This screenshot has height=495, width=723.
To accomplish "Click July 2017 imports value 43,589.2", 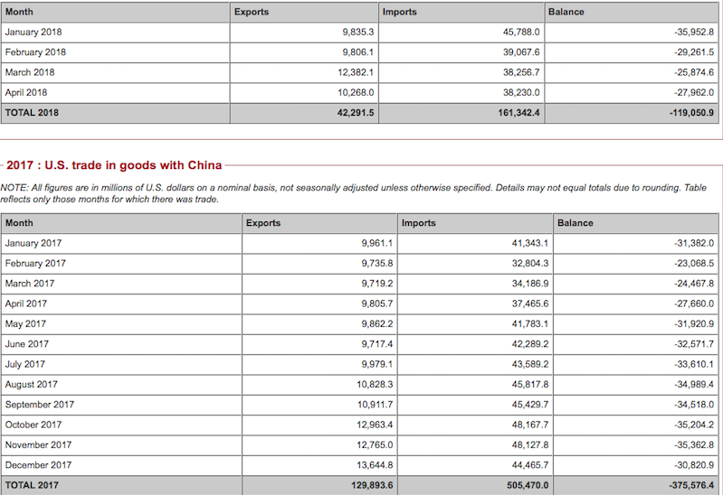I will click(530, 364).
